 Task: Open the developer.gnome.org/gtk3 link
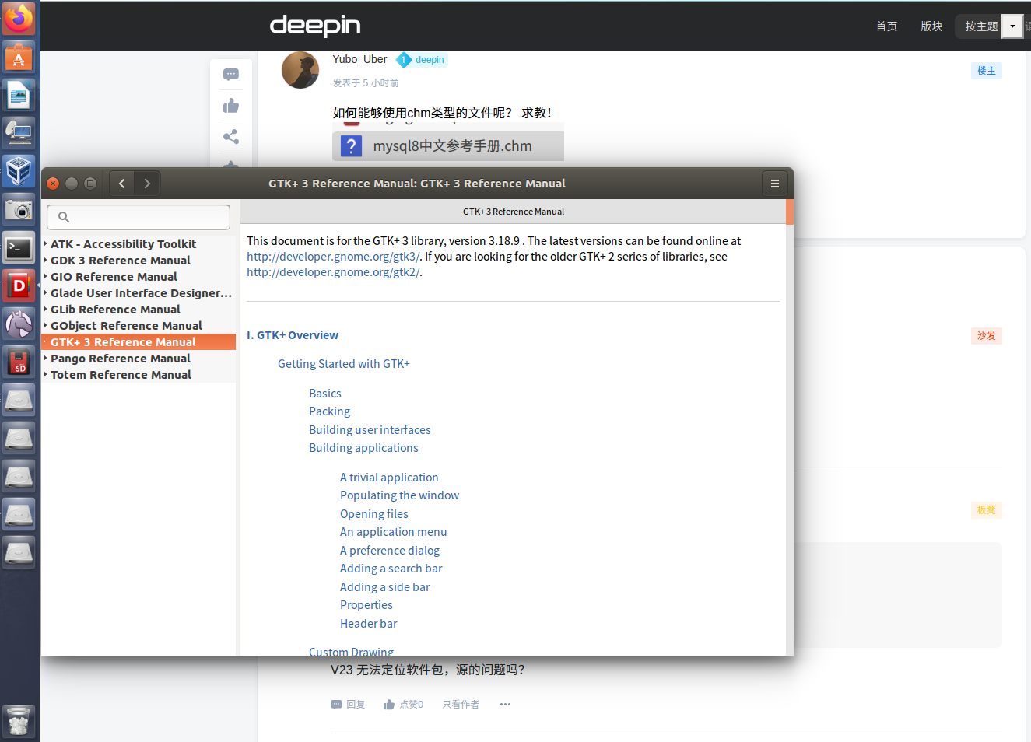(x=332, y=256)
